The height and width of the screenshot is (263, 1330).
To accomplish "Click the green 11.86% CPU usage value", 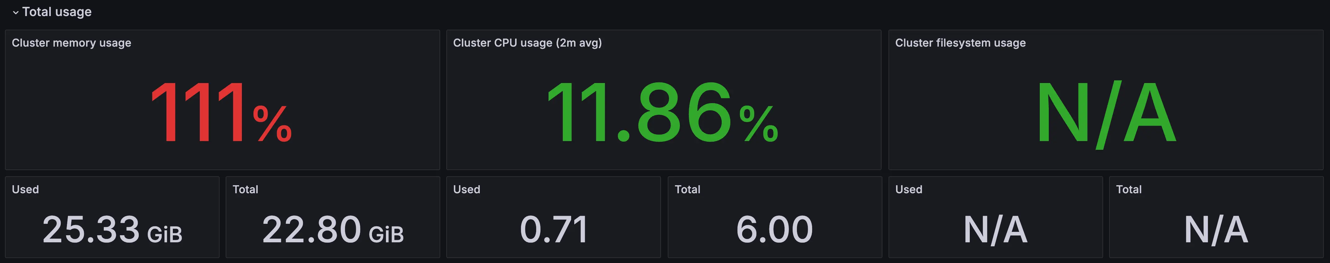I will tap(663, 113).
